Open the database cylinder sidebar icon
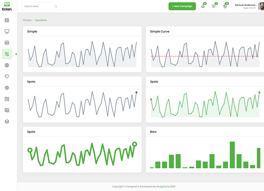 (7, 43)
